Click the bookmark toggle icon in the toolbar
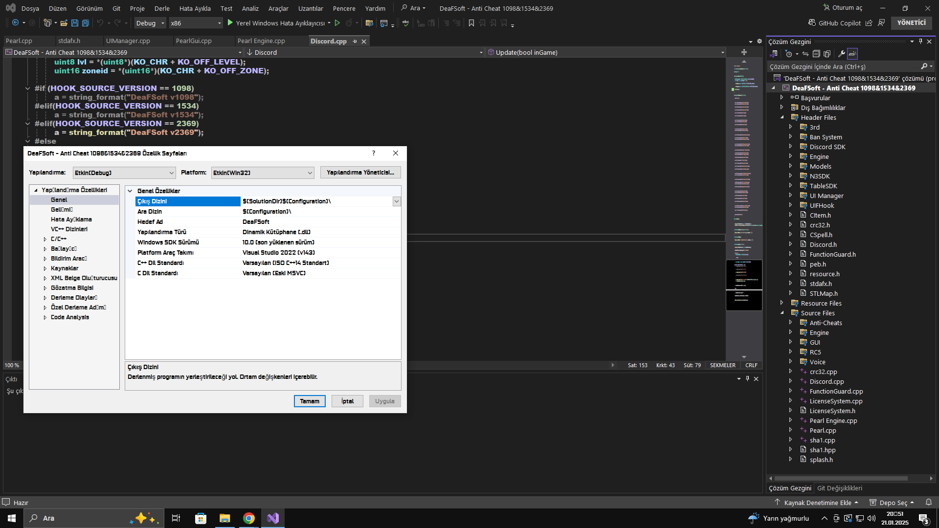The height and width of the screenshot is (528, 939). coord(471,23)
